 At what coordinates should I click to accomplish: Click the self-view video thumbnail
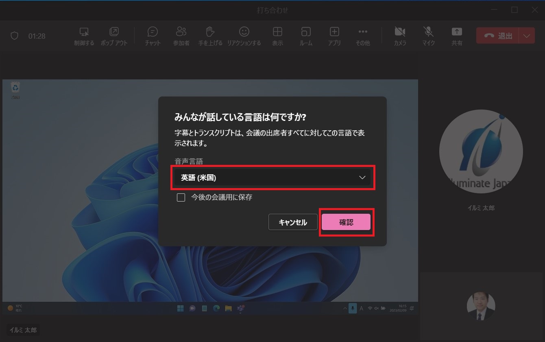click(481, 306)
